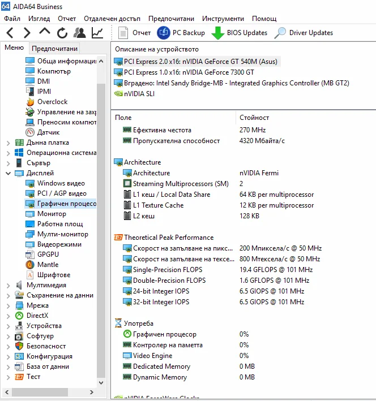This screenshot has height=401, width=376.
Task: Select the Mantle icon in the tree
Action: tap(30, 265)
